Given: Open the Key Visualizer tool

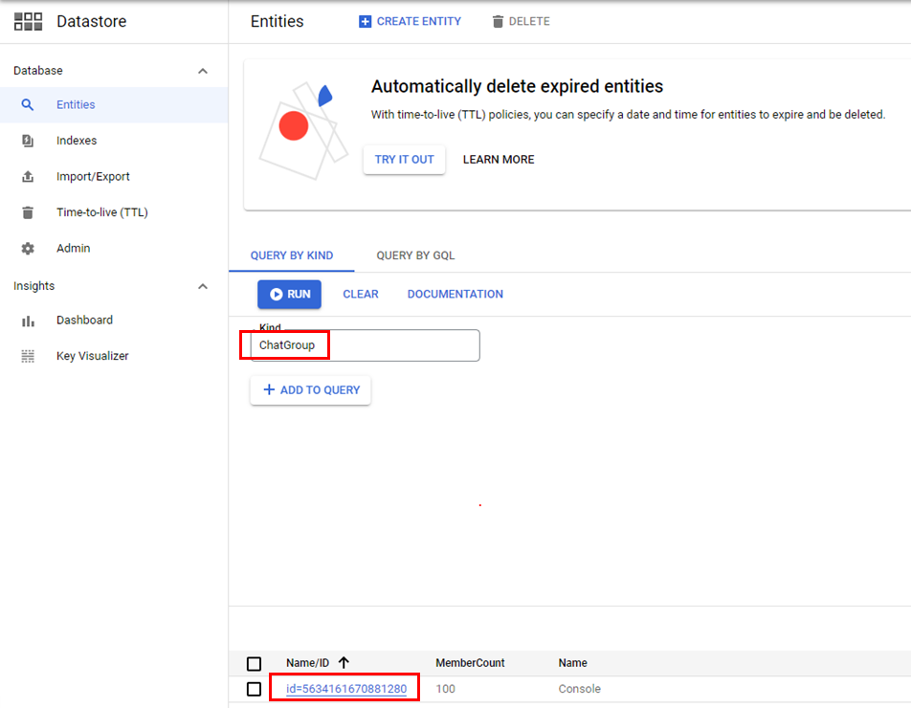Looking at the screenshot, I should [x=91, y=355].
